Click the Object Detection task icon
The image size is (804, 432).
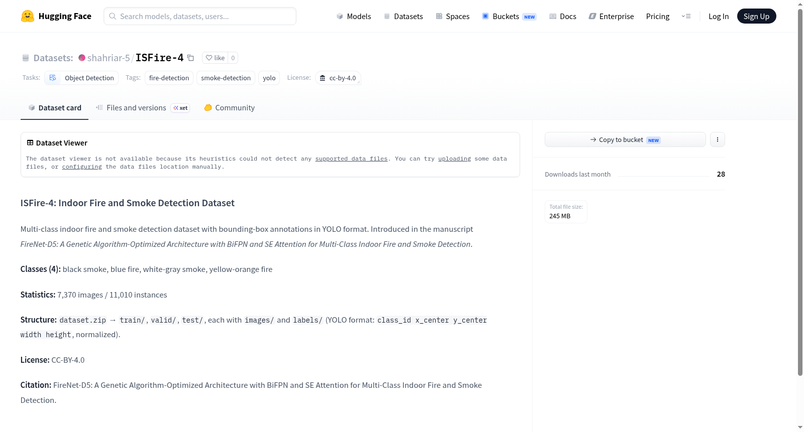(x=53, y=78)
